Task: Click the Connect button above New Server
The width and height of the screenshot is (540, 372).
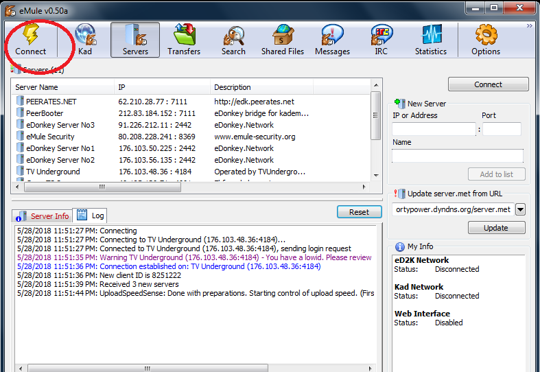Action: point(488,84)
